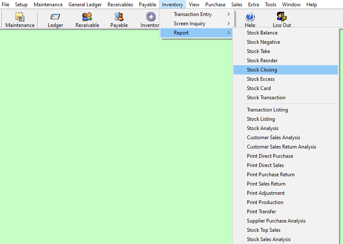Viewport: 343px width, 244px height.
Task: Open the View menu
Action: click(194, 5)
